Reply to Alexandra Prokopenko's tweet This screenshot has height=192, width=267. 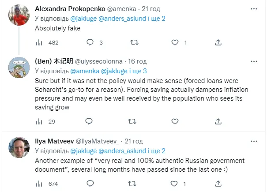(x=90, y=43)
